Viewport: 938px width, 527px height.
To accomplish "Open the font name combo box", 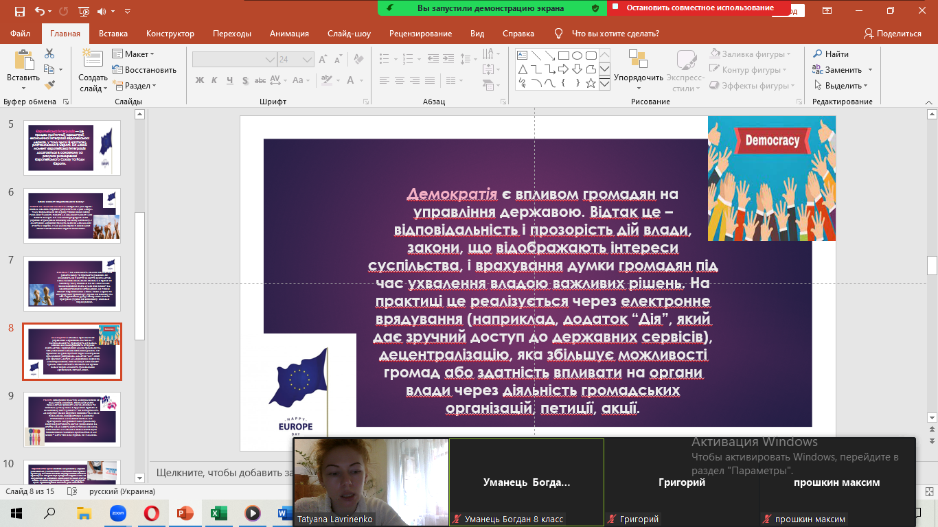I will [233, 59].
